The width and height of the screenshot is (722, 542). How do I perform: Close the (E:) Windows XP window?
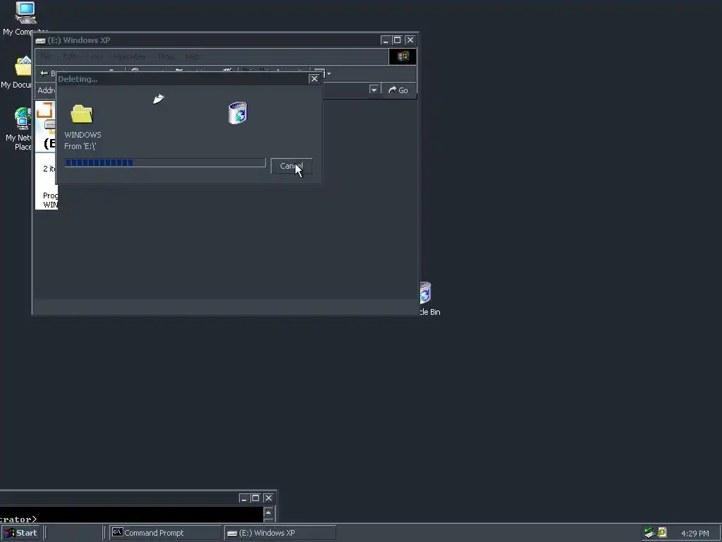[x=410, y=40]
